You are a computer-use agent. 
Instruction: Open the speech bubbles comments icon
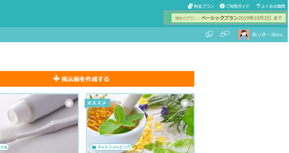209,34
